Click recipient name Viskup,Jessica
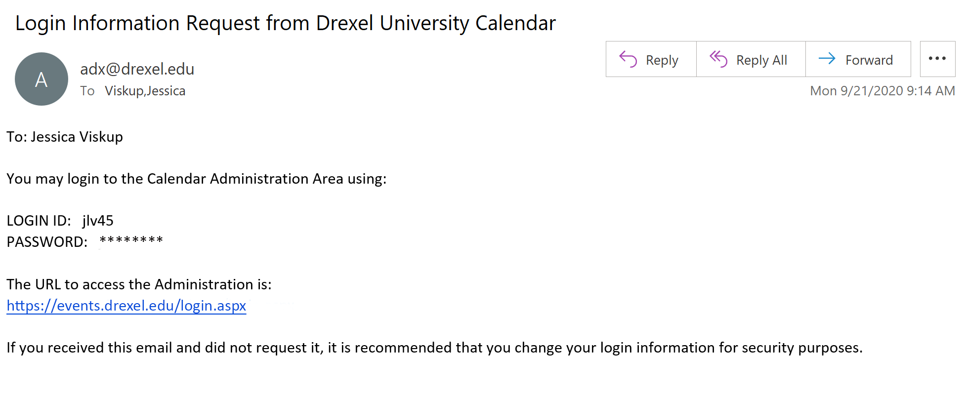This screenshot has width=965, height=394. coord(145,91)
